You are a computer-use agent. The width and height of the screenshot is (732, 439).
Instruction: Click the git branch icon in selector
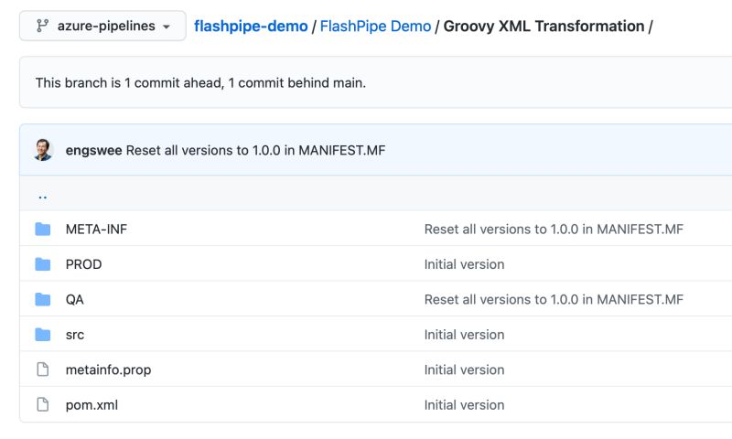coord(42,26)
